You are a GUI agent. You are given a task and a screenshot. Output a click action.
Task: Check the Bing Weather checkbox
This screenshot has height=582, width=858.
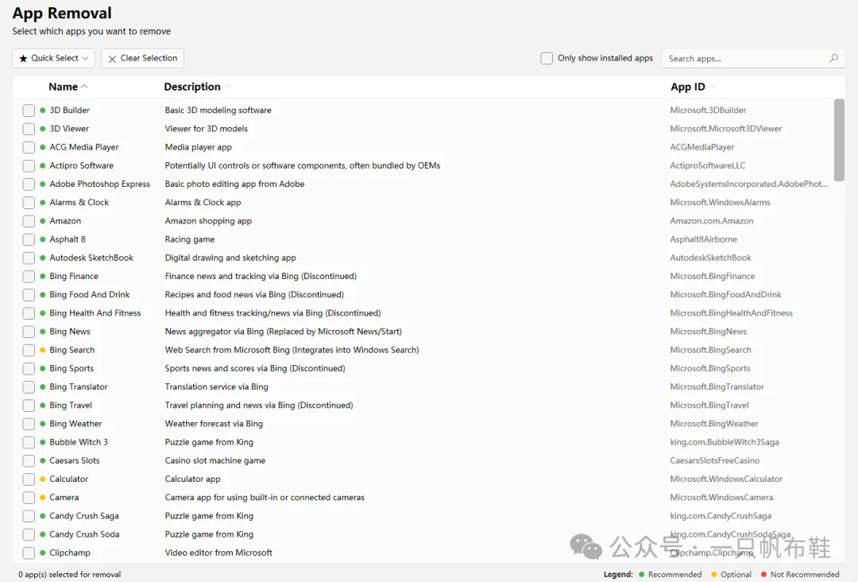coord(29,424)
